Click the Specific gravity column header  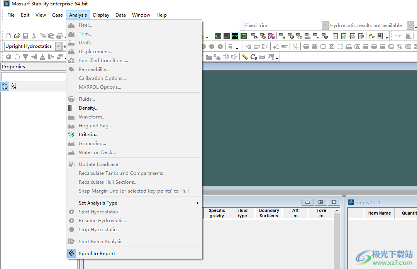click(x=217, y=213)
